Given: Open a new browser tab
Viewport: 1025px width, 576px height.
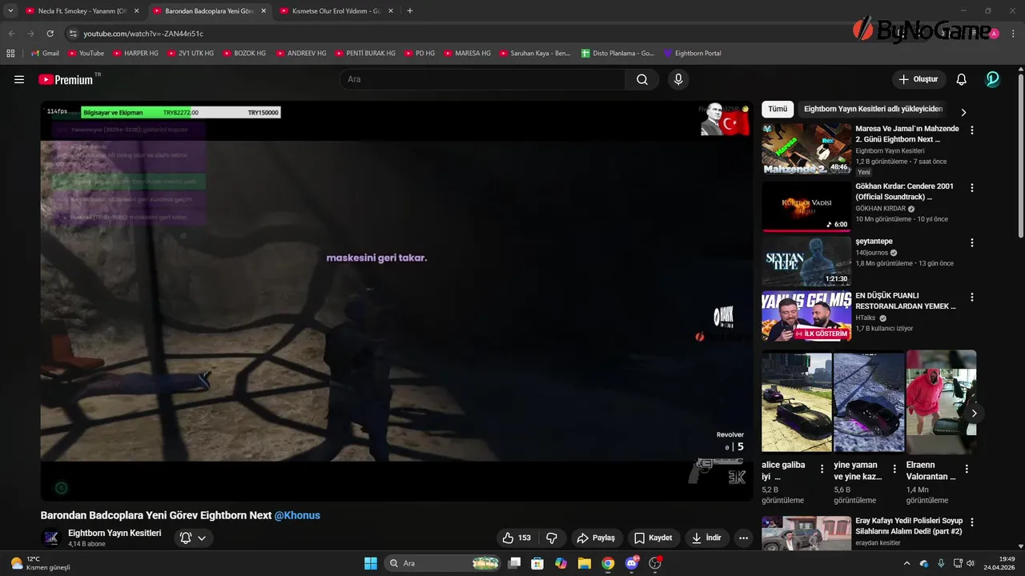Looking at the screenshot, I should click(x=410, y=11).
